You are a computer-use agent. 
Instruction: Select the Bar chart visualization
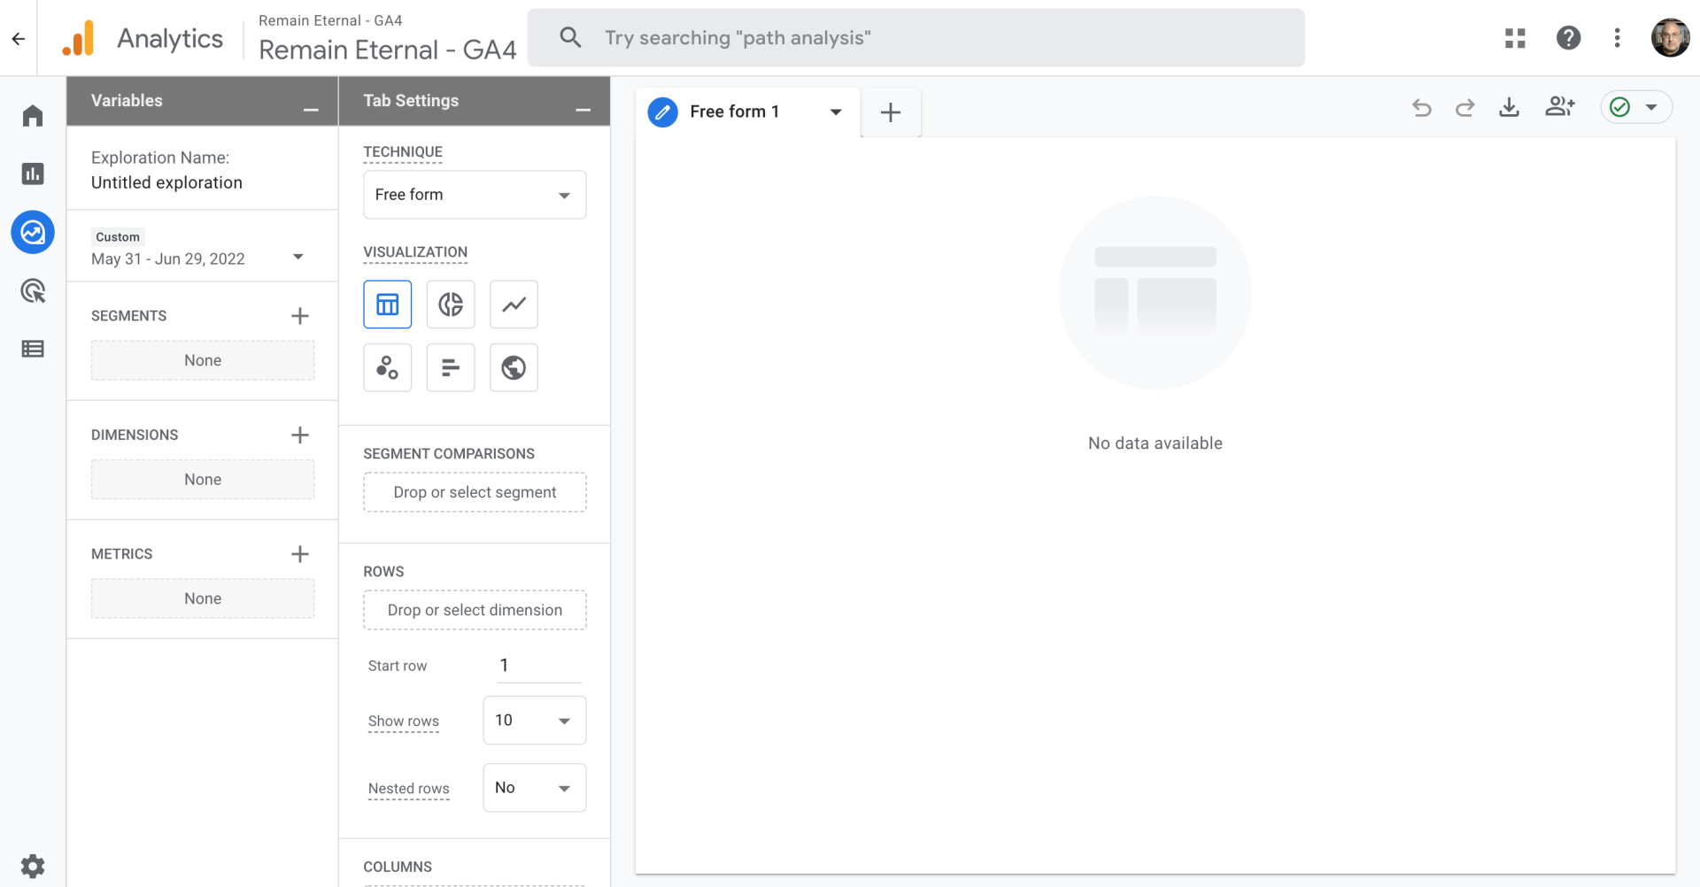coord(451,367)
